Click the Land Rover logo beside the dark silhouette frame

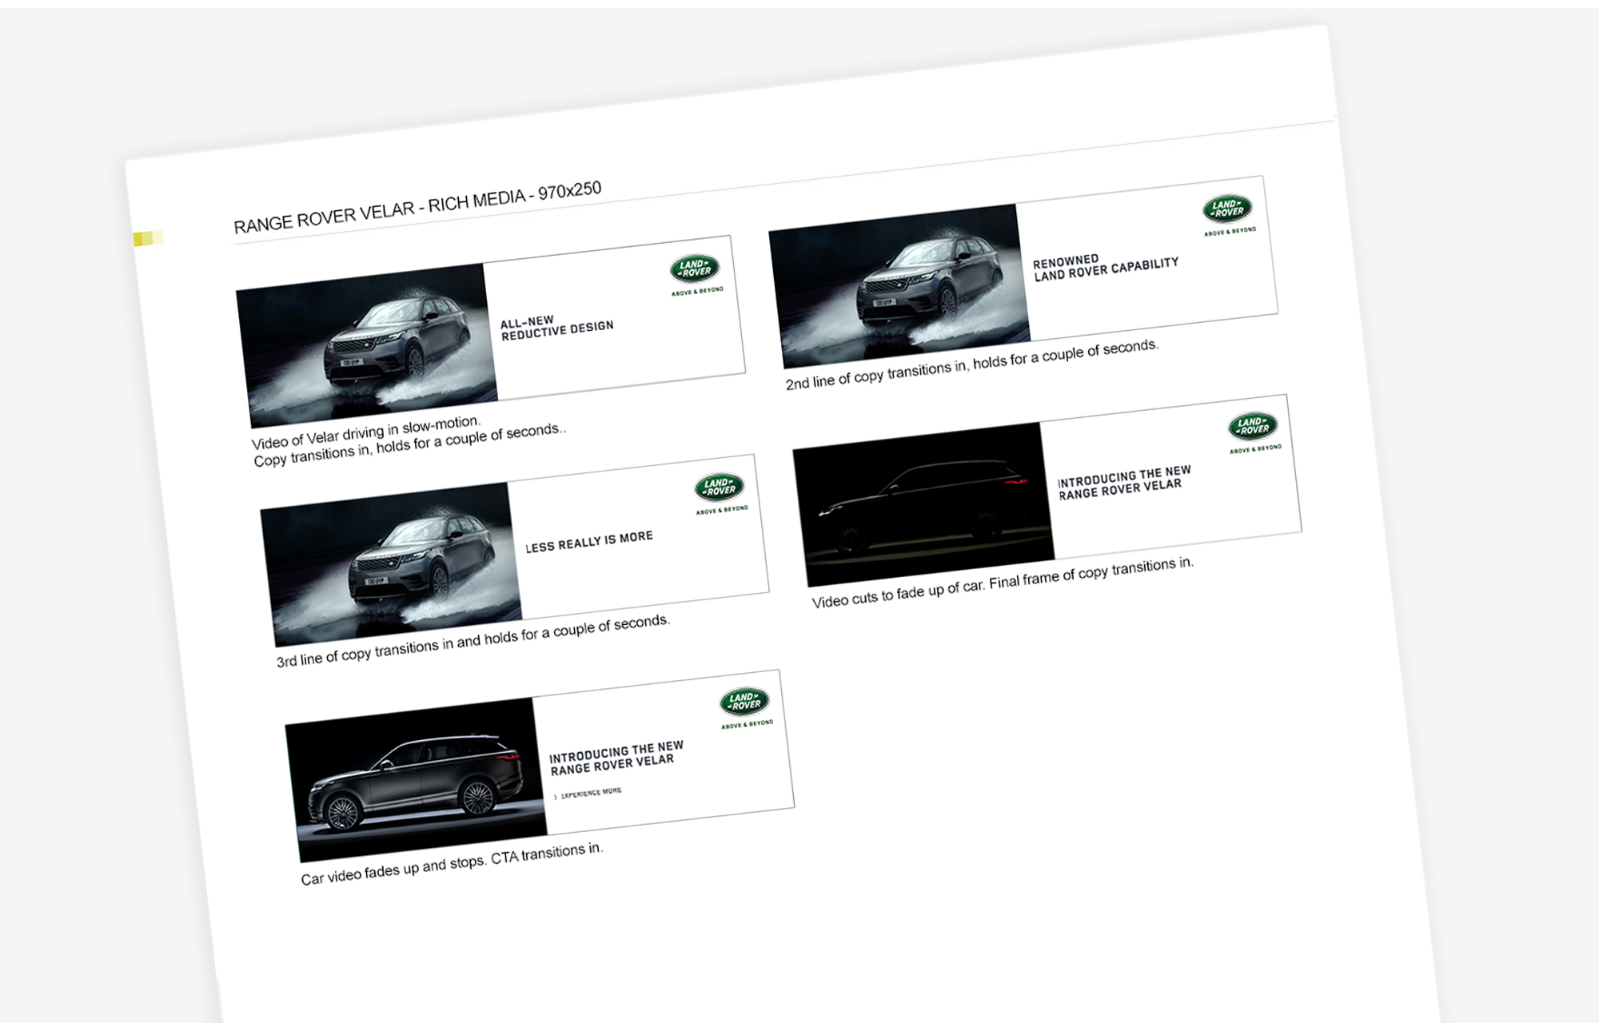pyautogui.click(x=1253, y=426)
